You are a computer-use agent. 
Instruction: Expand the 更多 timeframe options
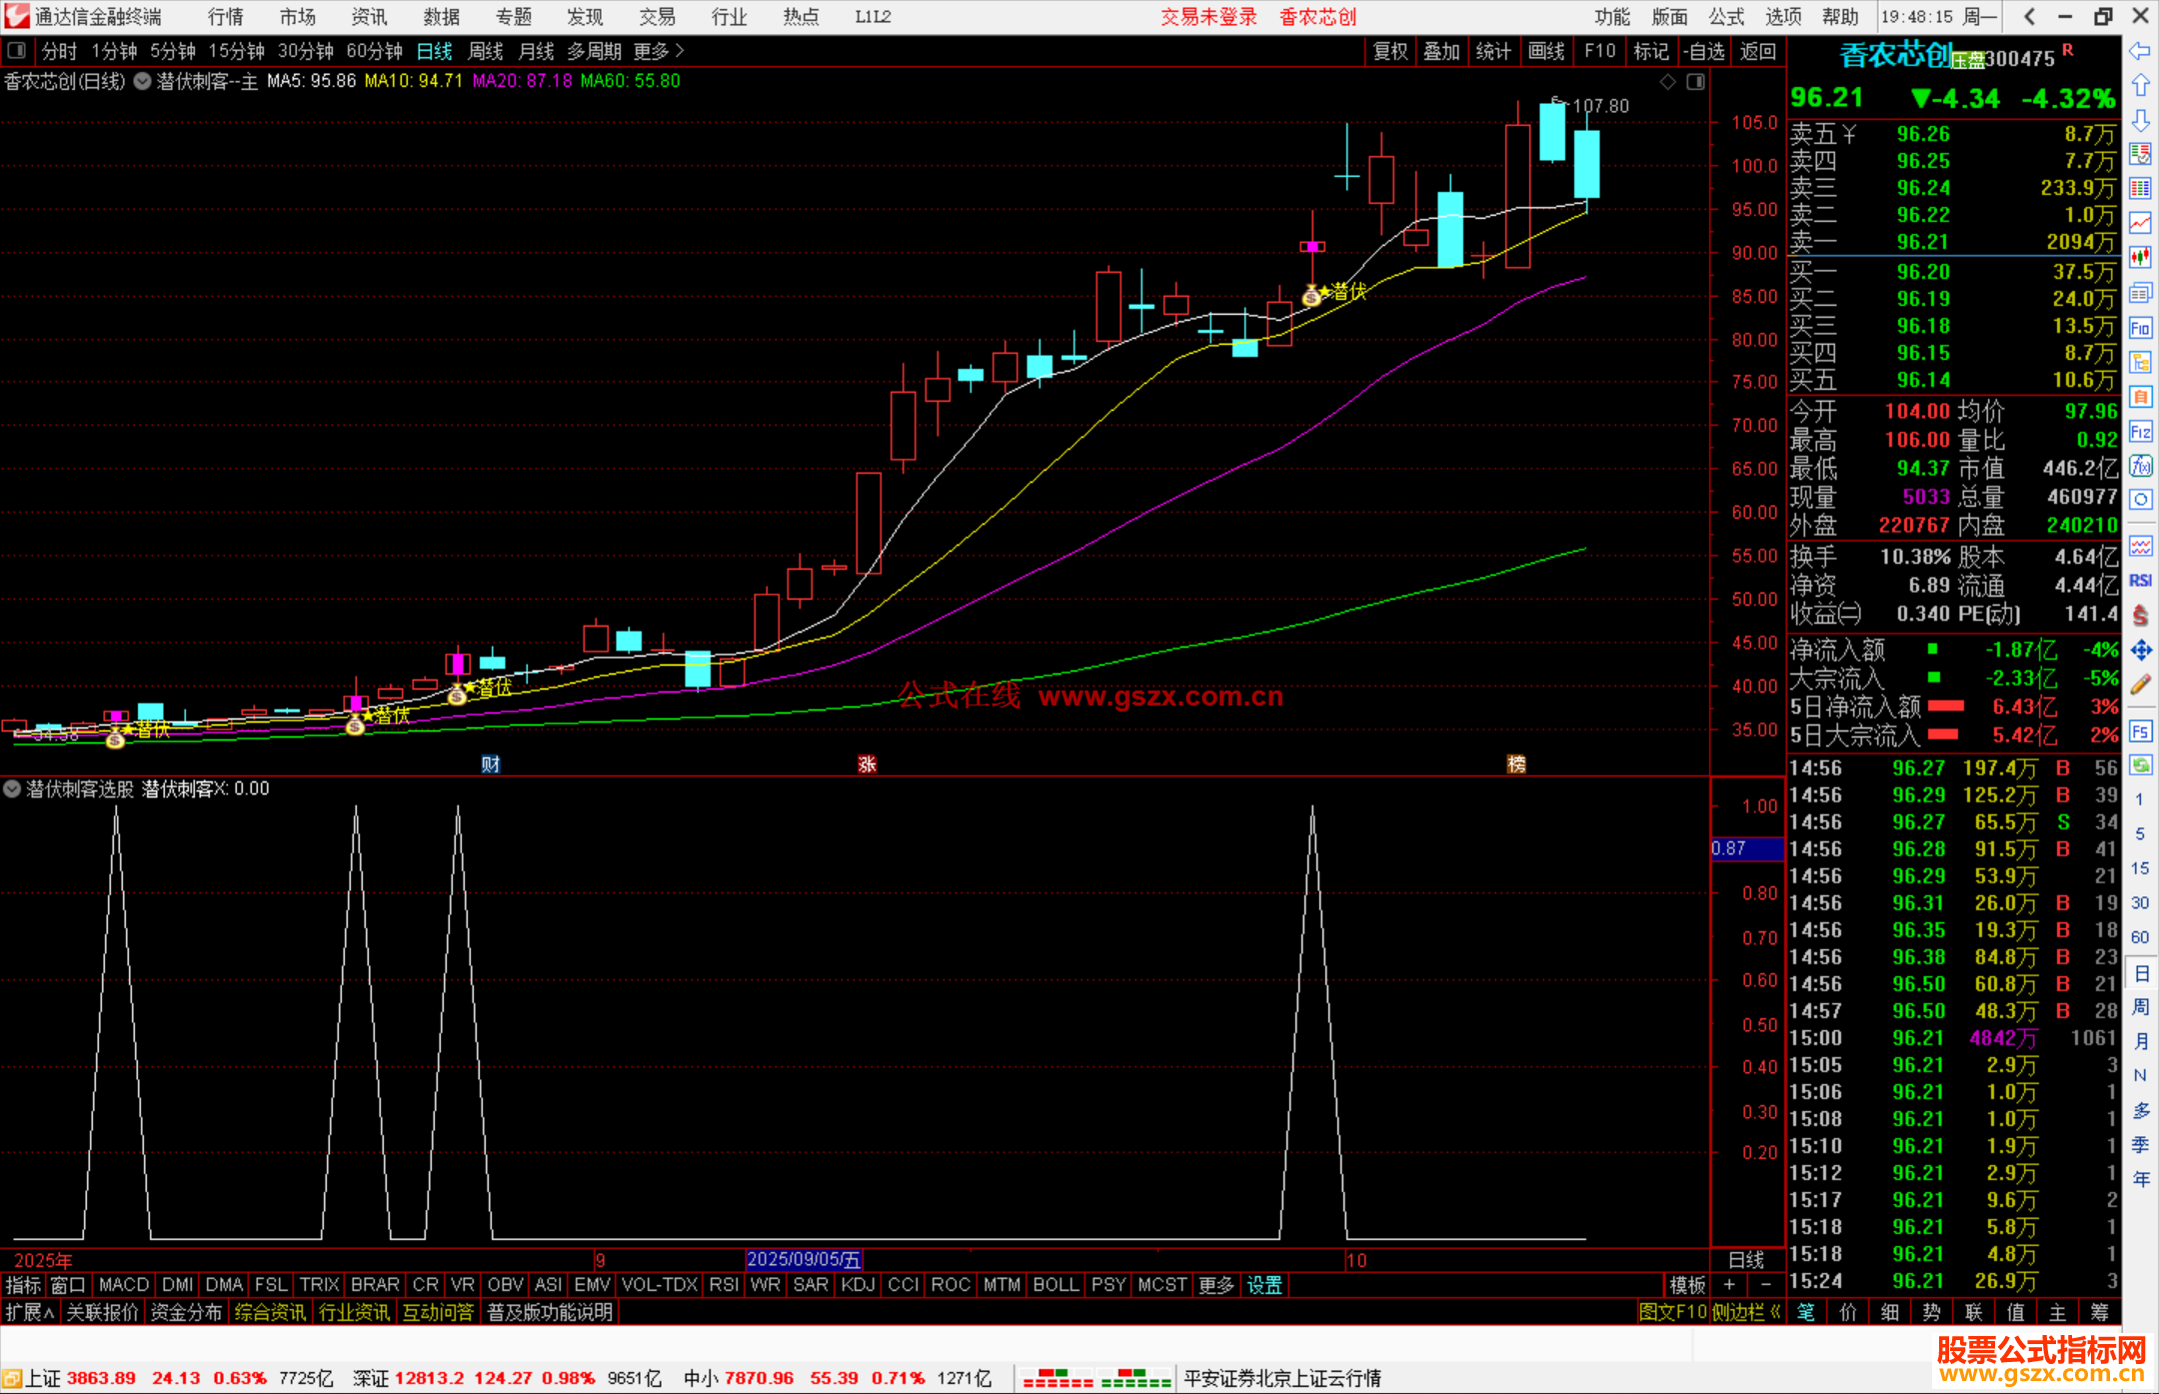658,51
